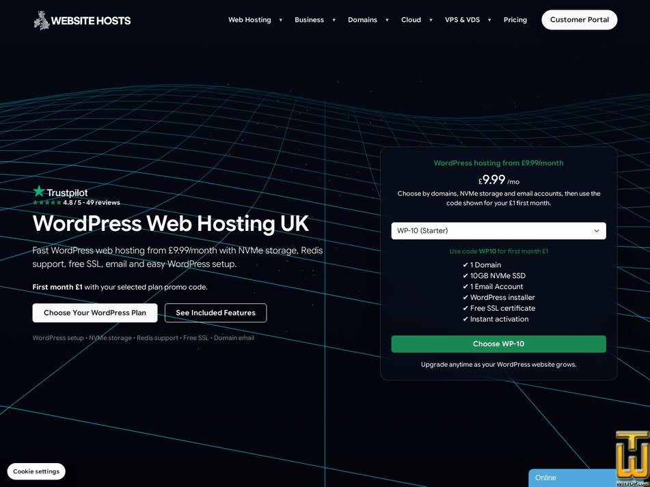
Task: Expand the VPS & VDS dropdown arrow
Action: point(489,20)
